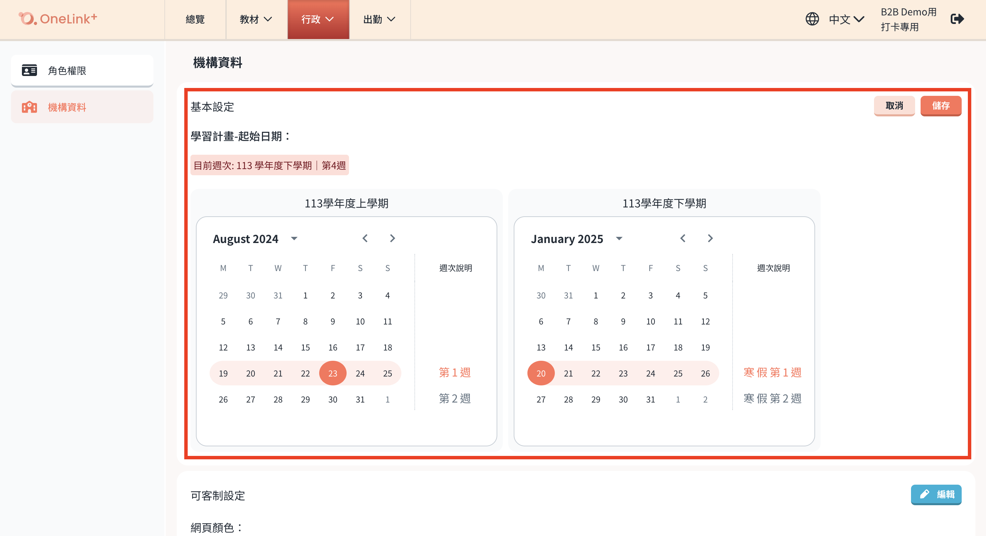Click the 第 2 週 week label
Viewport: 986px width, 536px height.
pyautogui.click(x=455, y=398)
